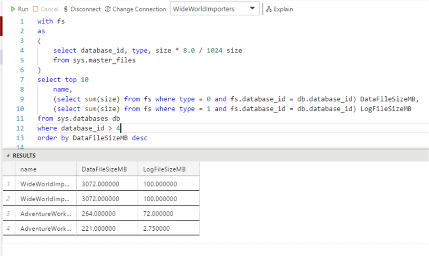Click the Run query button
Image resolution: width=429 pixels, height=256 pixels.
tap(20, 9)
